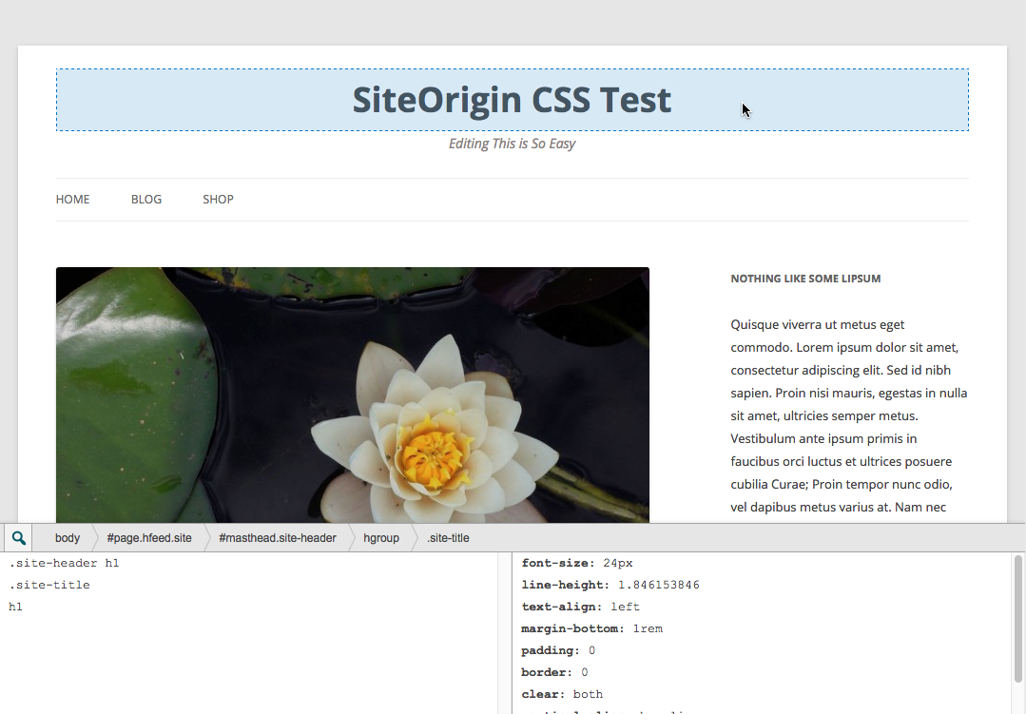Viewport: 1026px width, 714px height.
Task: Choose the h1 selector suggestion
Action: tap(13, 607)
